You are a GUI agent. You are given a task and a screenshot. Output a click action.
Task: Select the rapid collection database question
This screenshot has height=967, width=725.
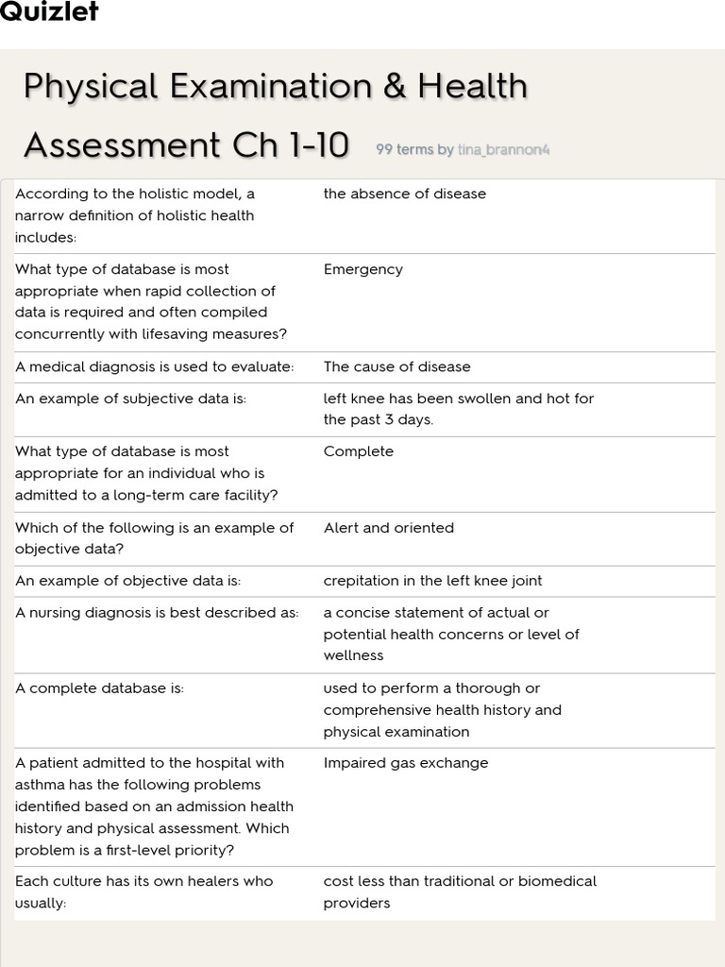pos(151,301)
